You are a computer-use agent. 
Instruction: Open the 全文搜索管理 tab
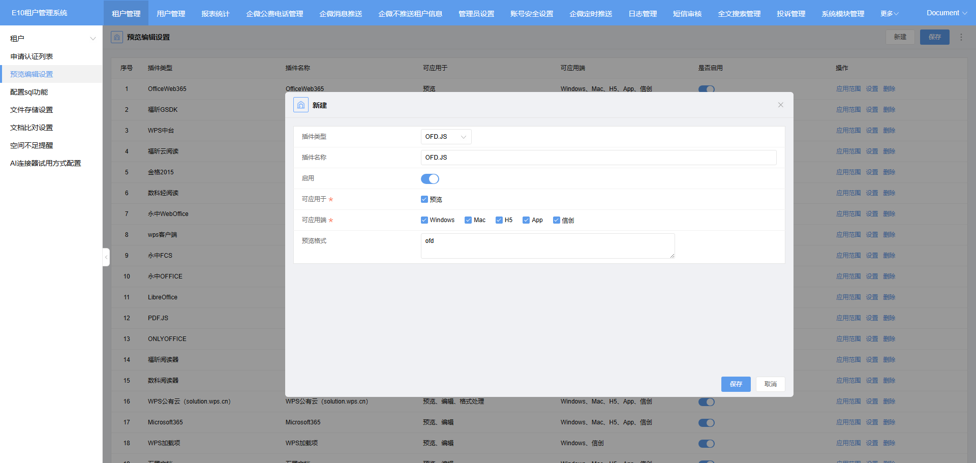point(739,14)
